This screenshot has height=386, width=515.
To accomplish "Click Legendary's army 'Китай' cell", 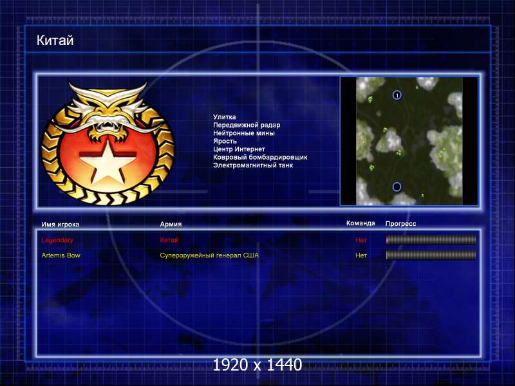I will tap(169, 240).
